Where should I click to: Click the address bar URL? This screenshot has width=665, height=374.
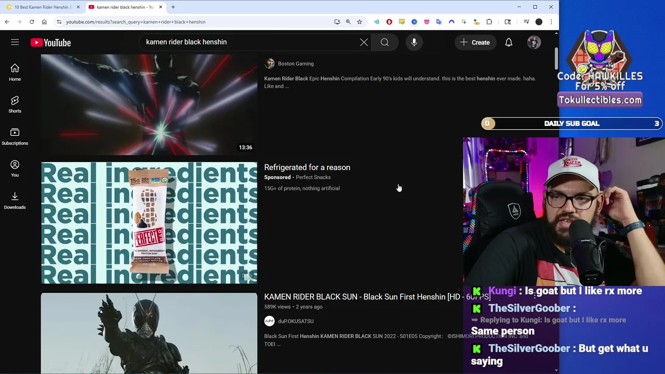tap(136, 22)
